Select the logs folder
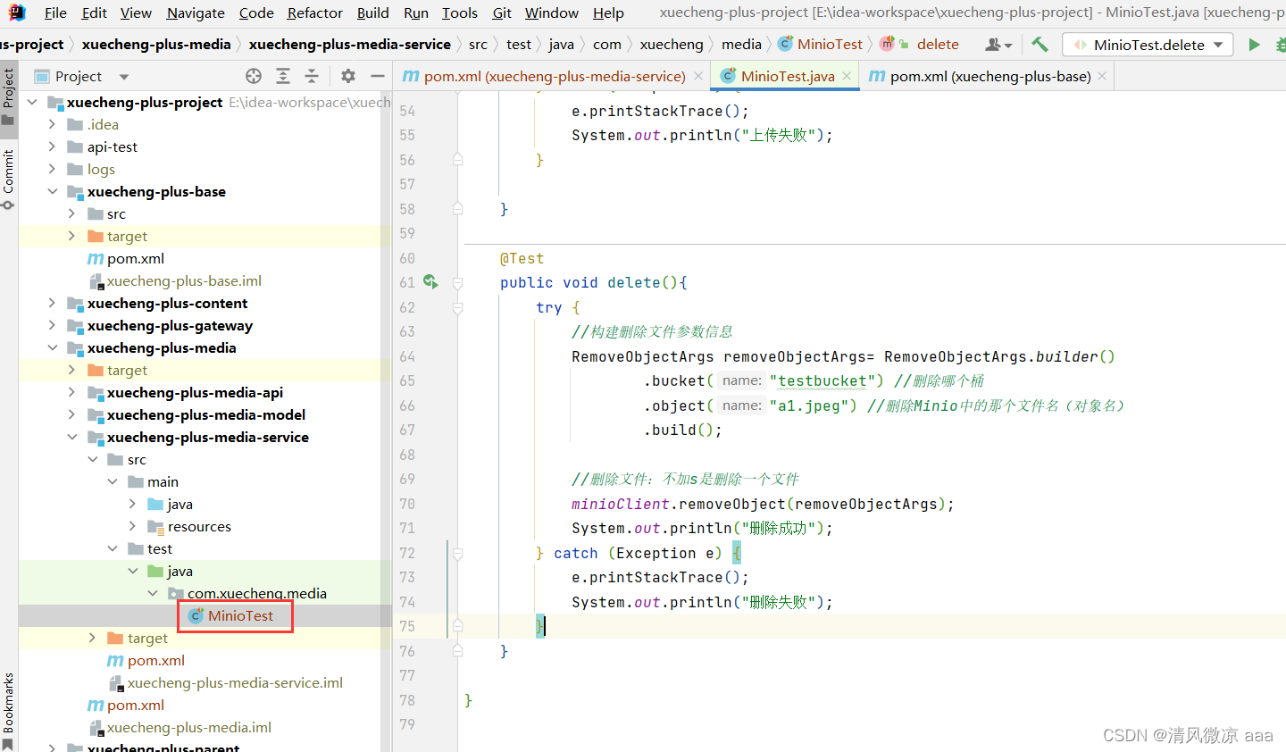The height and width of the screenshot is (752, 1286). (x=101, y=169)
